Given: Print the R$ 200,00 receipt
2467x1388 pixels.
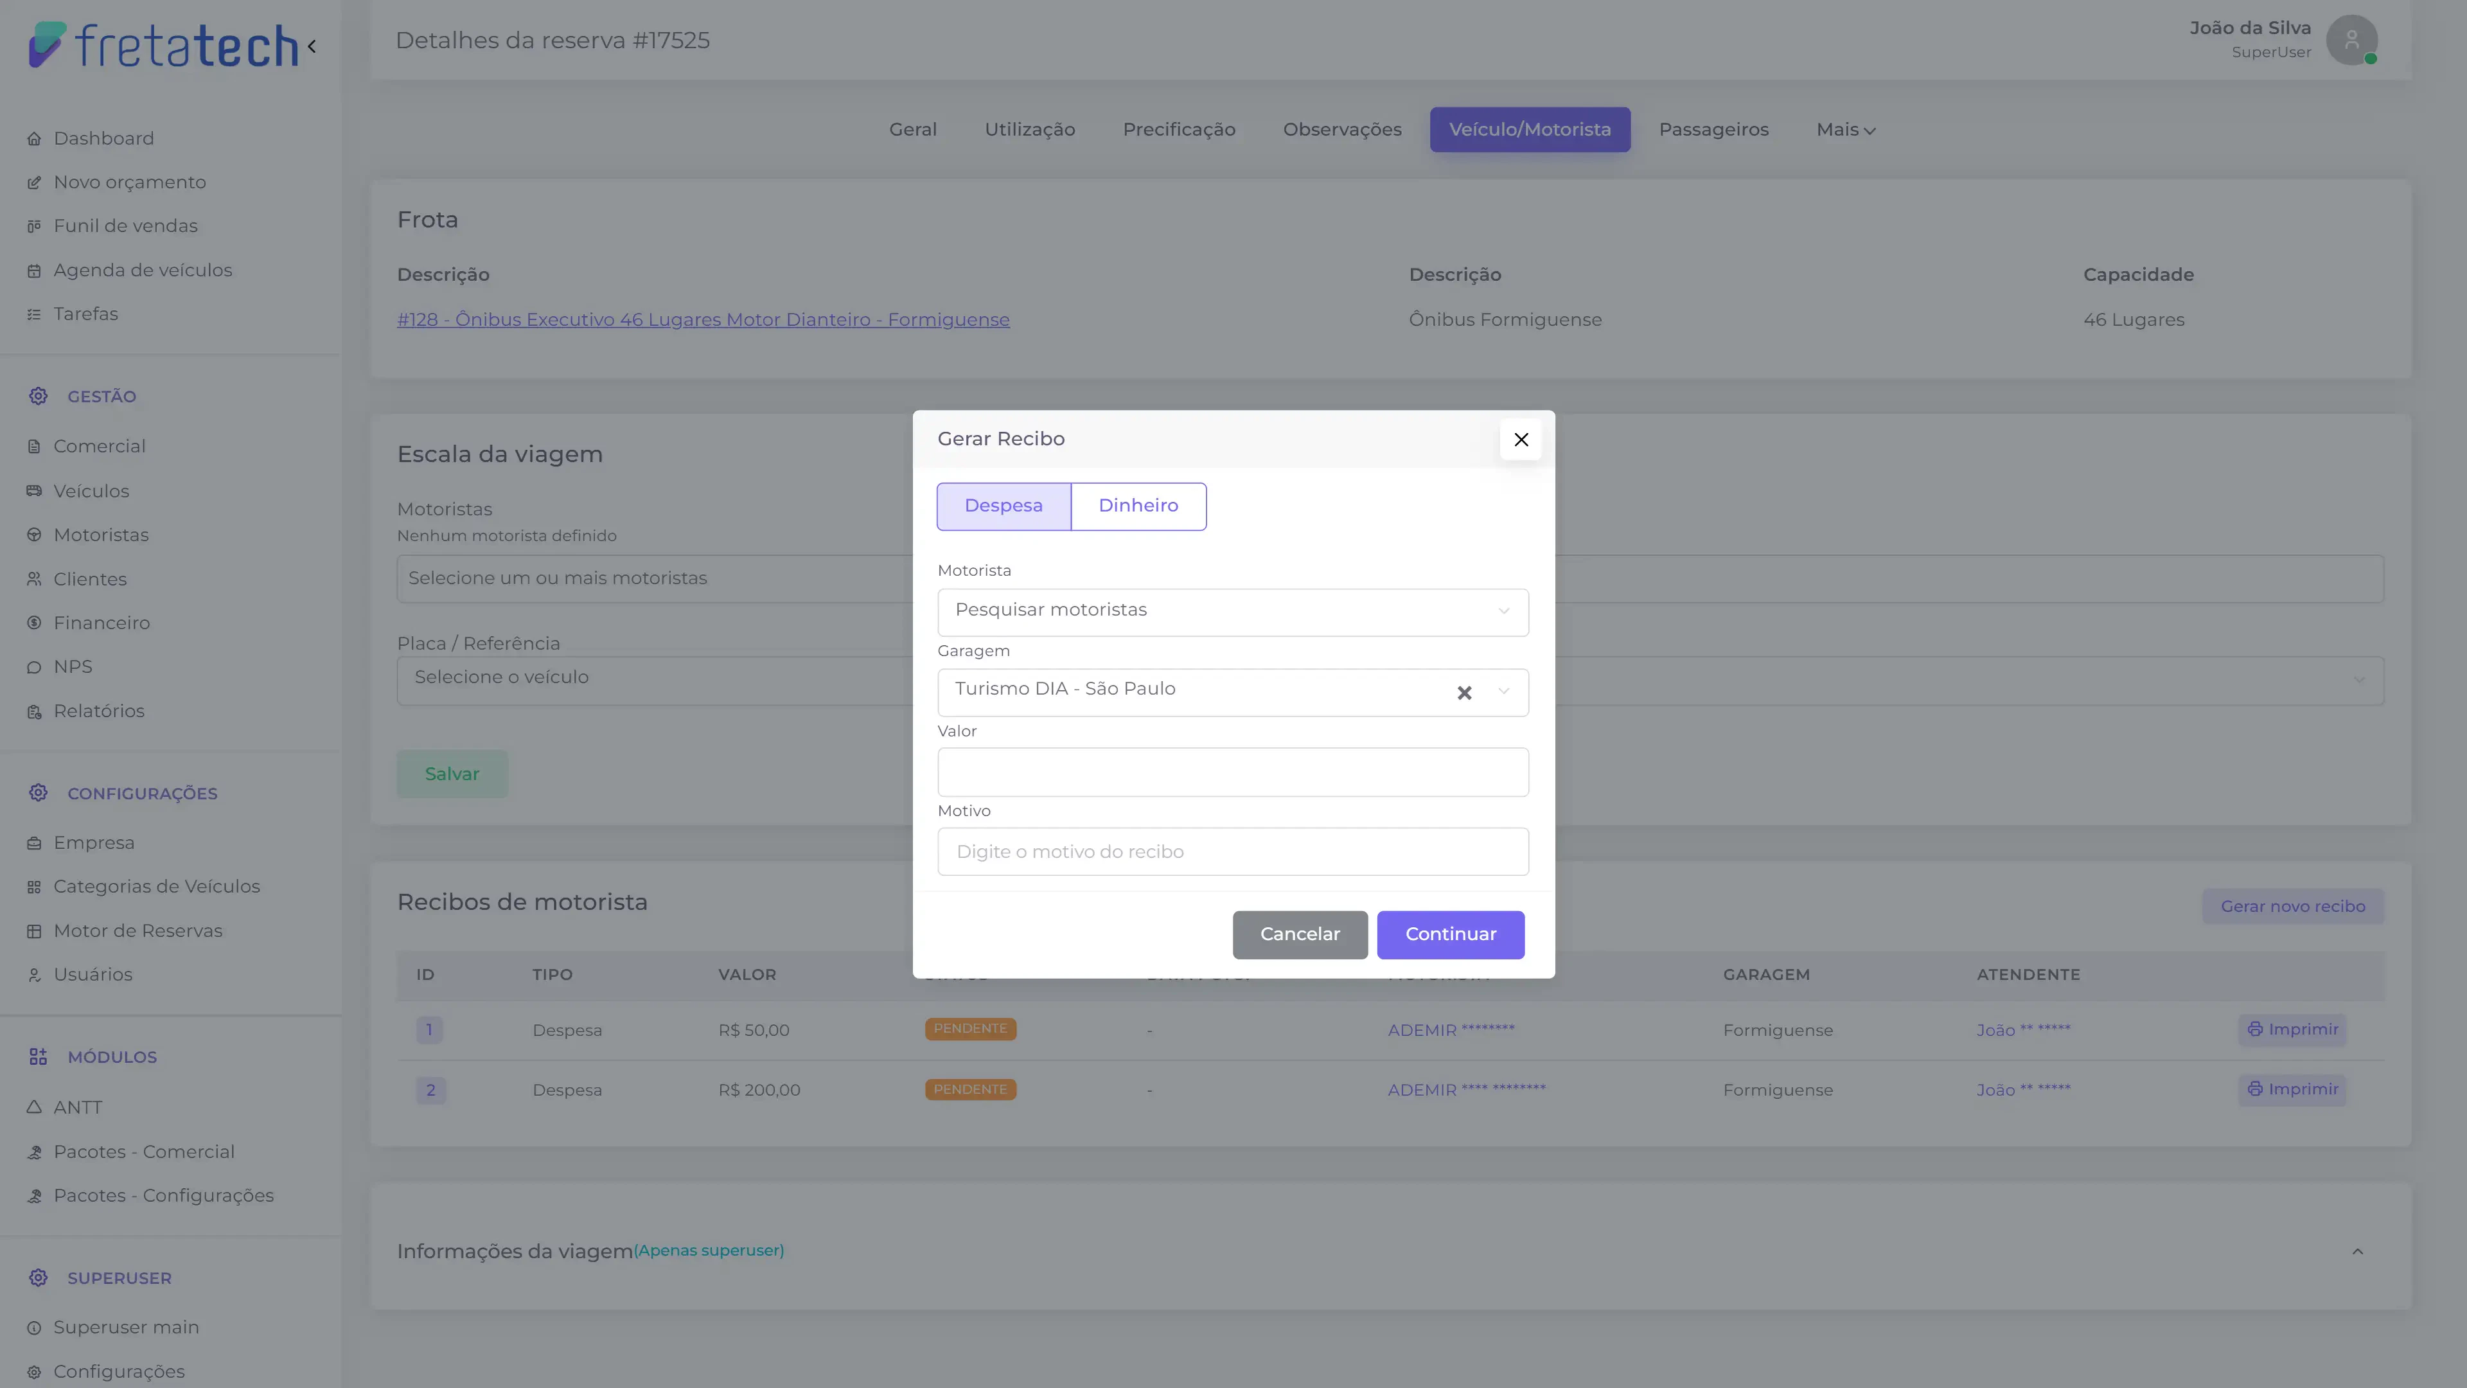Looking at the screenshot, I should point(2292,1090).
